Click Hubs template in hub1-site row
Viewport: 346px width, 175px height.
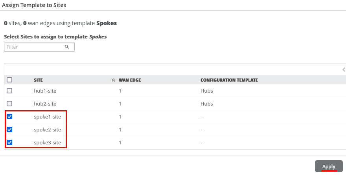pos(206,91)
